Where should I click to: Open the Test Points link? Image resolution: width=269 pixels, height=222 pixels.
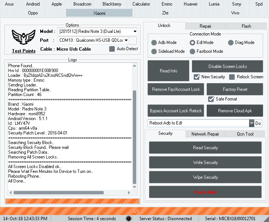[x=24, y=51]
